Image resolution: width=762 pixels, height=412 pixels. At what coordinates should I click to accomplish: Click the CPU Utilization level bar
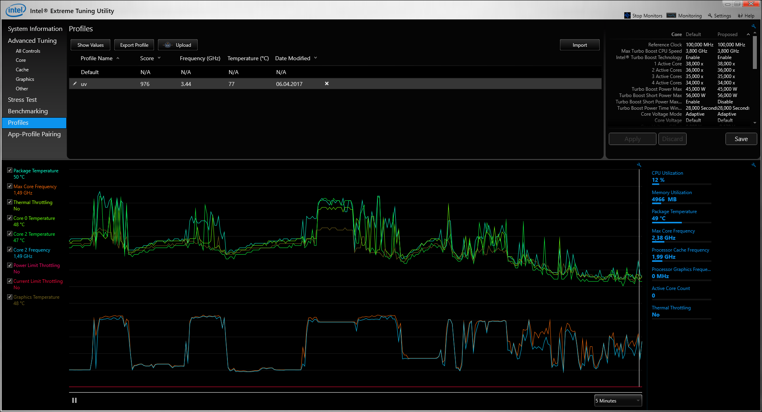click(x=681, y=184)
